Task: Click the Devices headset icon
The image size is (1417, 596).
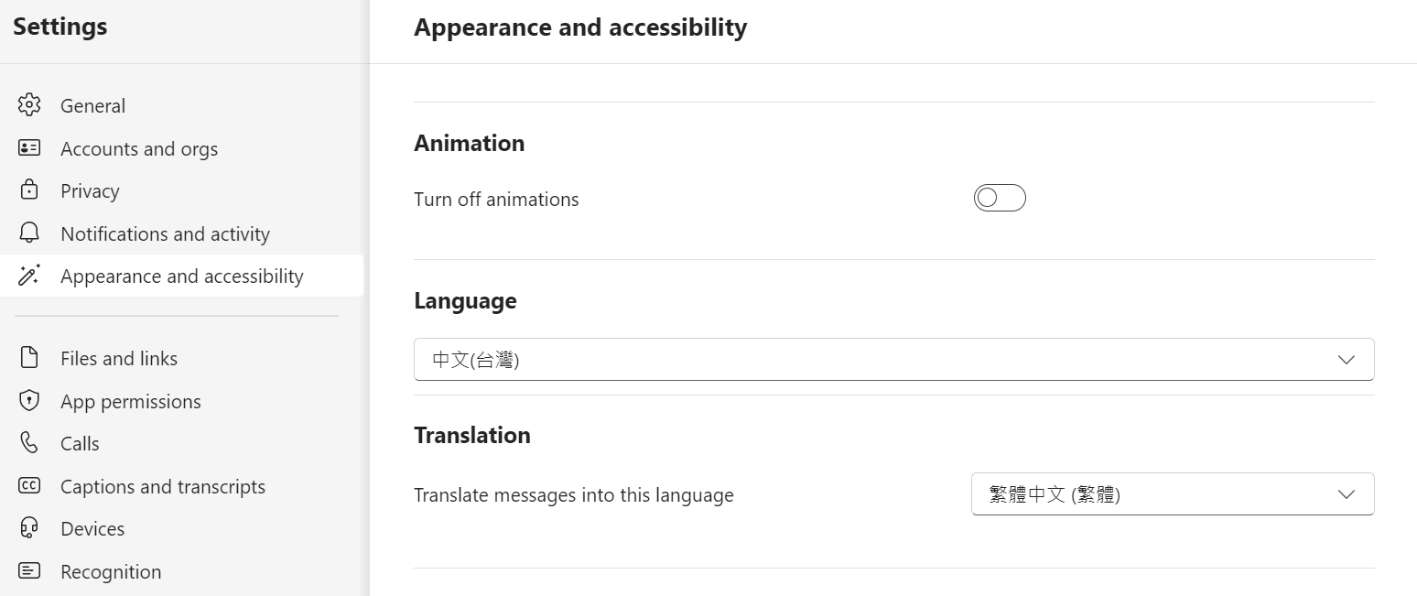Action: click(x=29, y=528)
